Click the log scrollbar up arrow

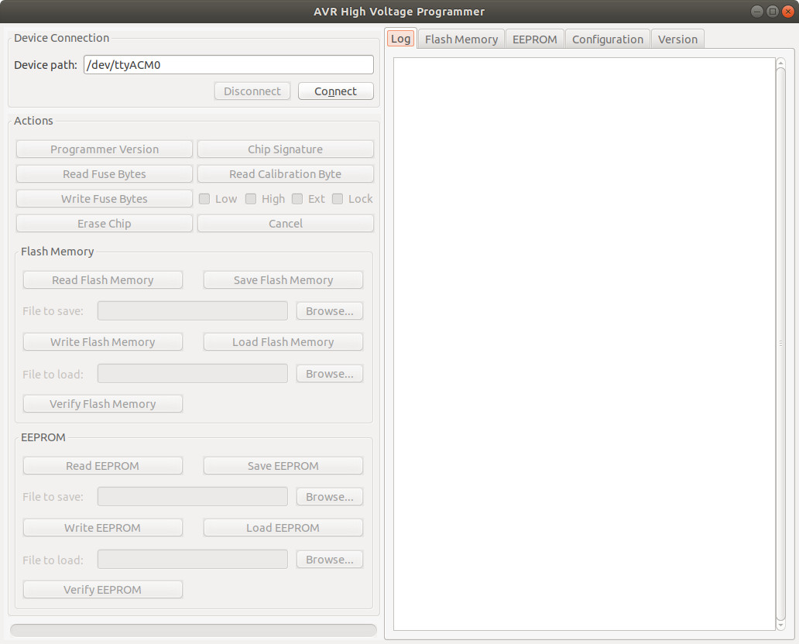[x=780, y=63]
